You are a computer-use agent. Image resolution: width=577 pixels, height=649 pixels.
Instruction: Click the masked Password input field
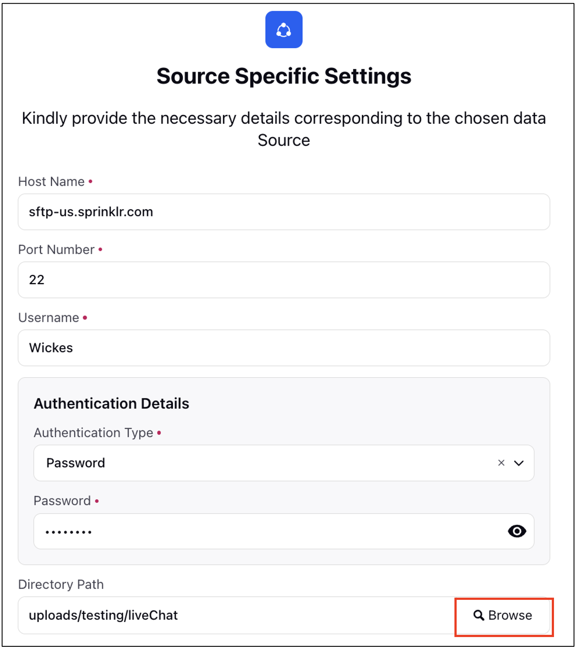(x=284, y=531)
